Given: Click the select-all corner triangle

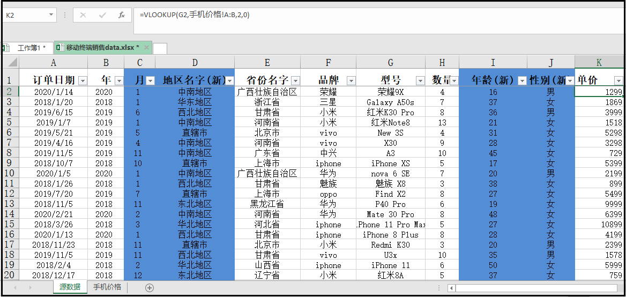Looking at the screenshot, I should click(x=13, y=62).
